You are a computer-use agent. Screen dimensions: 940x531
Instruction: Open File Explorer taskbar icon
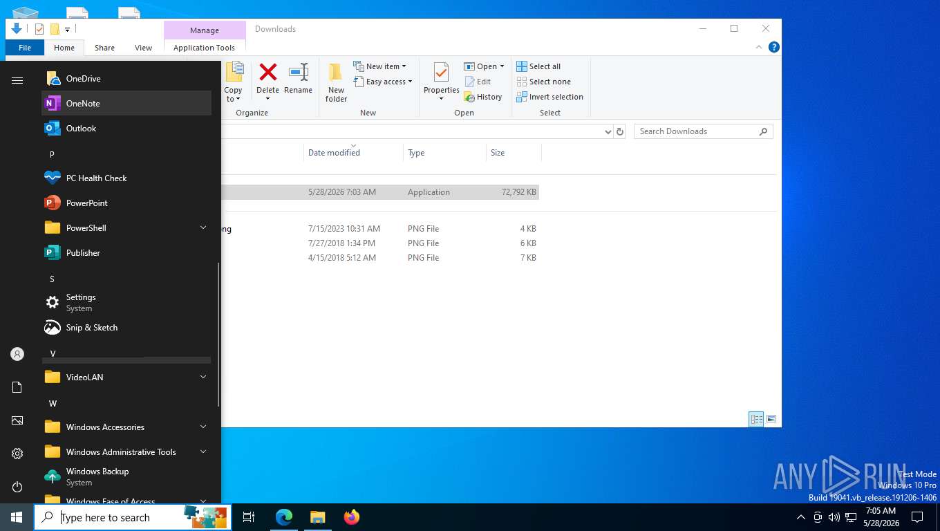[x=318, y=517]
